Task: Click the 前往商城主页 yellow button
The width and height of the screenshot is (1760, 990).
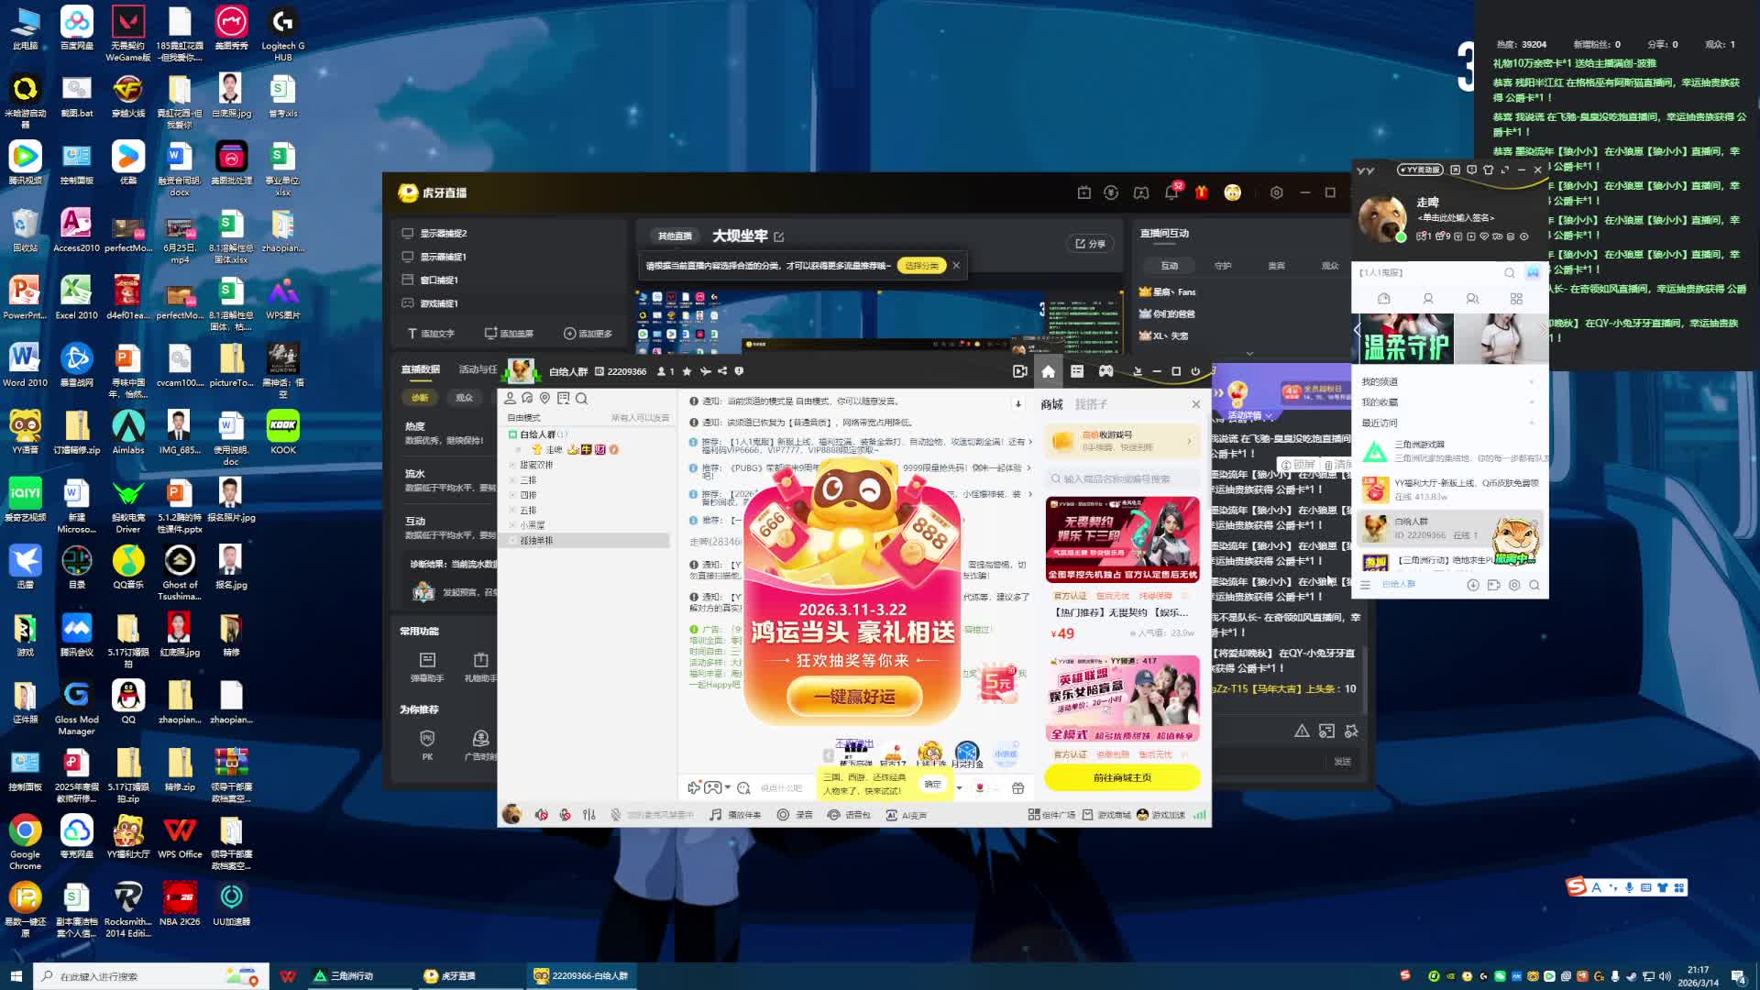Action: pyautogui.click(x=1122, y=777)
